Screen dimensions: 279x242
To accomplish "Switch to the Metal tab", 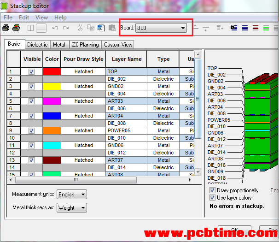I will tap(59, 45).
